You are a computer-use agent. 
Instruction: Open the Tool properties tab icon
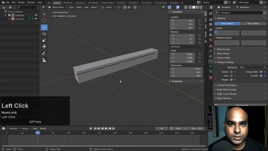pos(211,13)
